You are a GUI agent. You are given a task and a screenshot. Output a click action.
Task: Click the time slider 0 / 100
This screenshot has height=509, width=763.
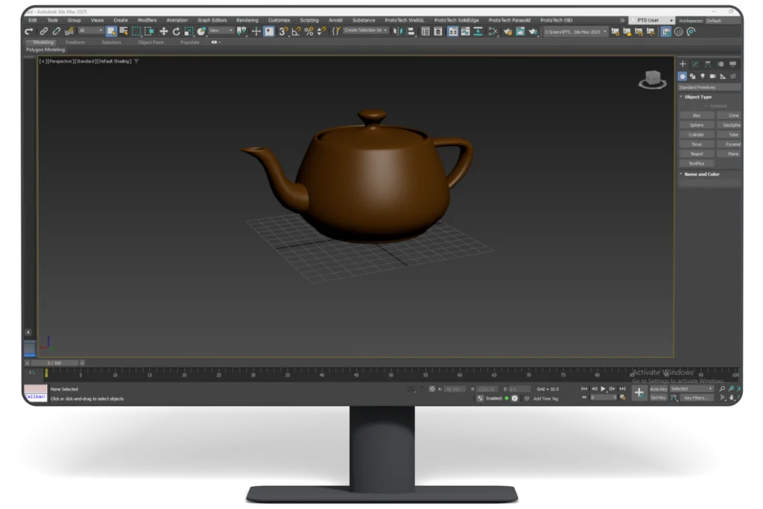click(x=54, y=363)
